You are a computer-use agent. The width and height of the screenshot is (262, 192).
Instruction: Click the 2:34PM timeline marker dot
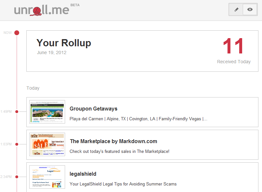click(x=17, y=177)
